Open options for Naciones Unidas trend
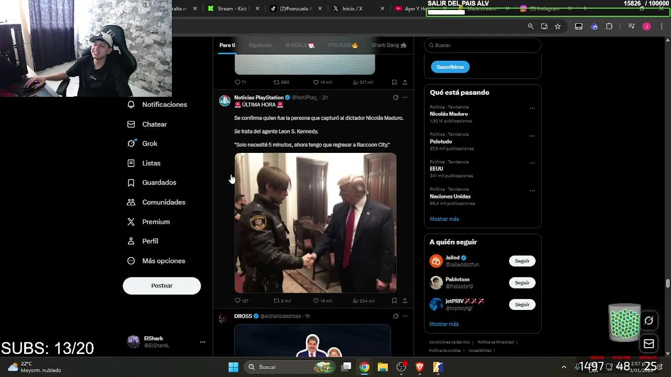The image size is (671, 377). (x=532, y=191)
